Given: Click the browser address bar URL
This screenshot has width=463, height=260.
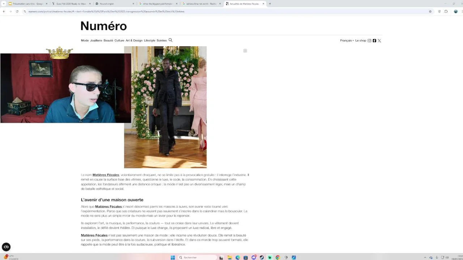Looking at the screenshot, I should click(x=106, y=11).
